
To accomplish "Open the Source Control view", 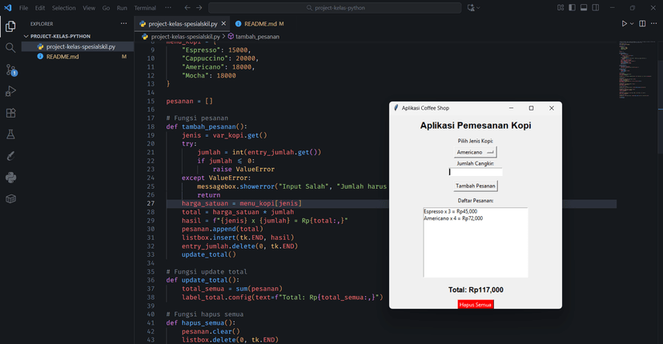I will [10, 70].
